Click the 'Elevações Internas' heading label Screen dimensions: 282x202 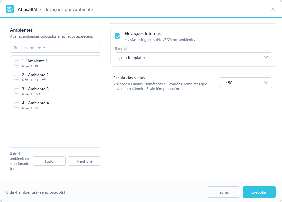tap(143, 34)
